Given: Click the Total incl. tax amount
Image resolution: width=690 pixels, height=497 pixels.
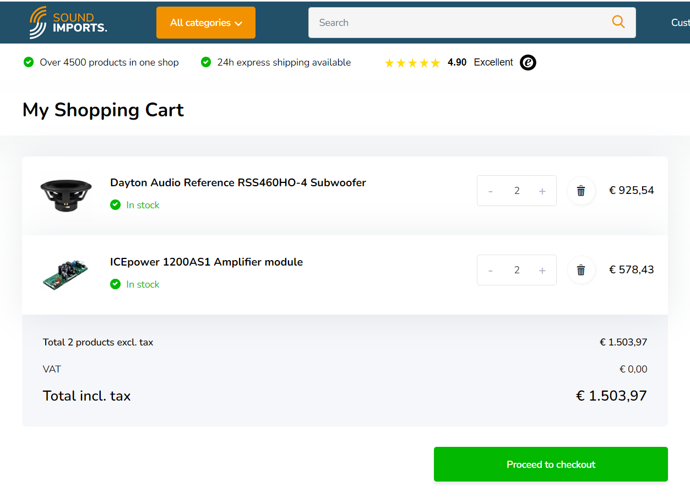Looking at the screenshot, I should [611, 396].
